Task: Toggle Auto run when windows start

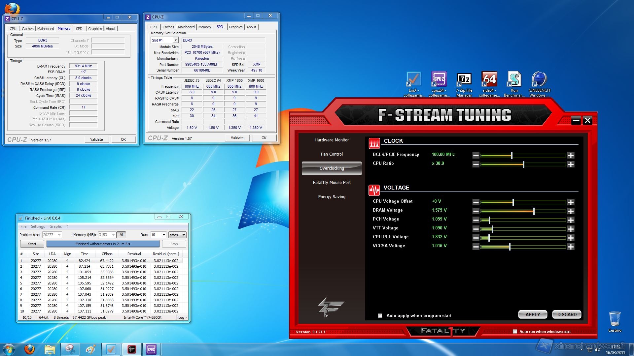Action: click(514, 332)
